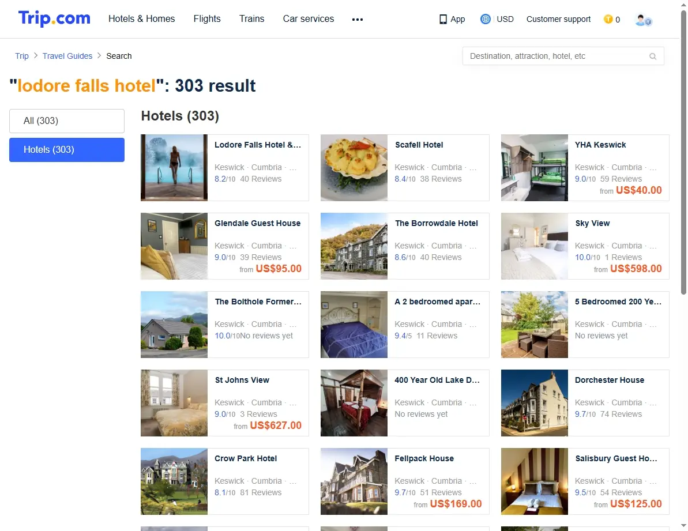Go to Trip breadcrumb link

(22, 56)
